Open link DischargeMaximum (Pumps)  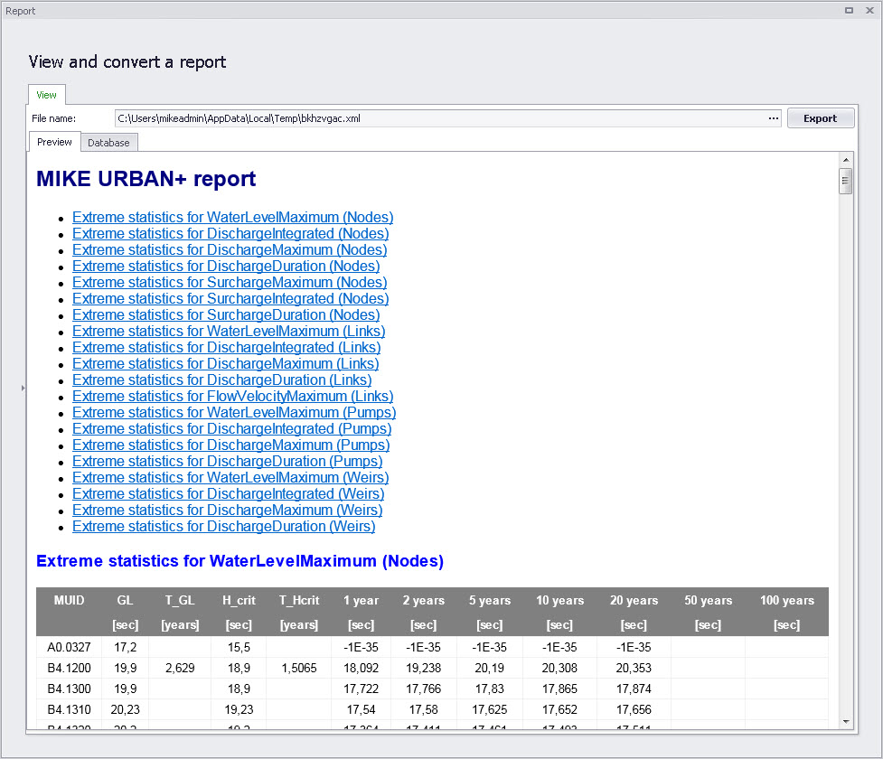[230, 445]
